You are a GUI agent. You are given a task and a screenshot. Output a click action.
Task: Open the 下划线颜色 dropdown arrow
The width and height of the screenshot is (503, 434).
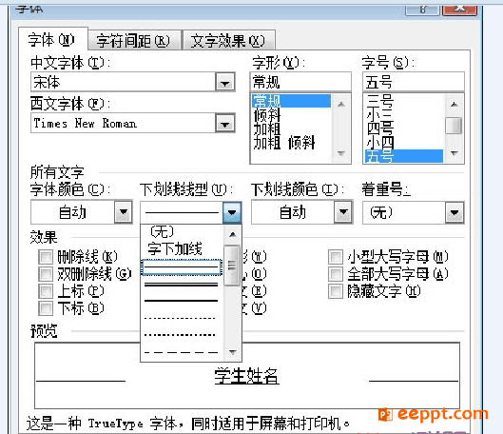pyautogui.click(x=343, y=211)
